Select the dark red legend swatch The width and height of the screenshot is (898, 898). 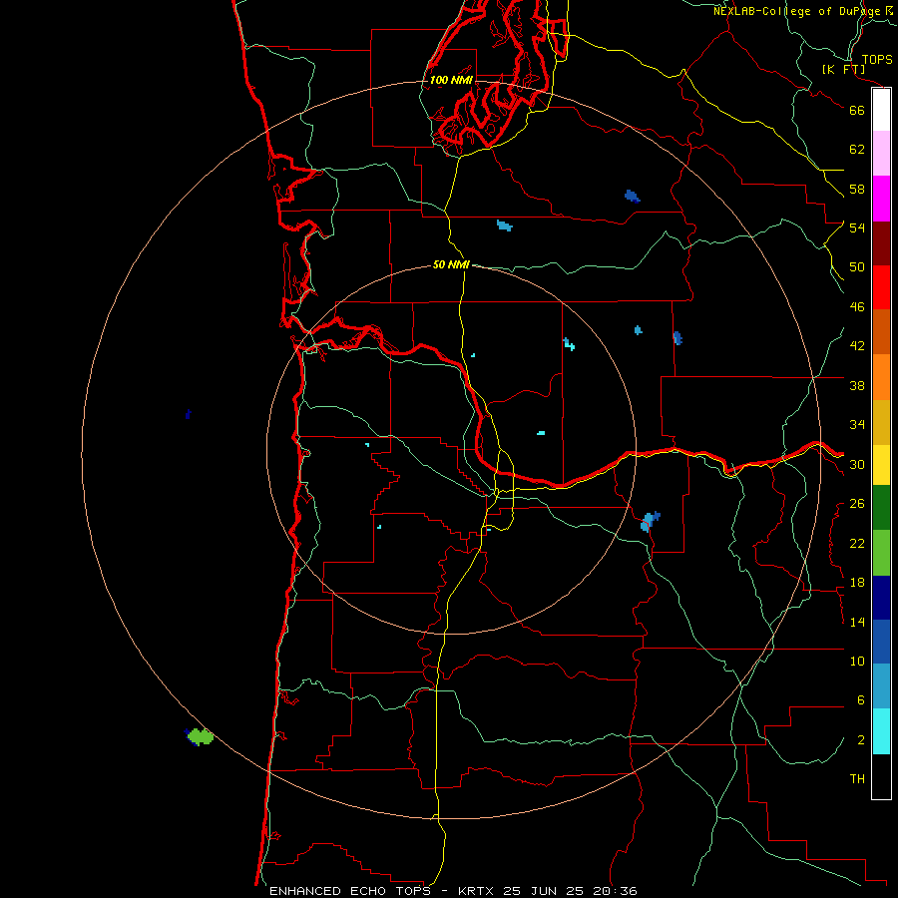tap(881, 243)
